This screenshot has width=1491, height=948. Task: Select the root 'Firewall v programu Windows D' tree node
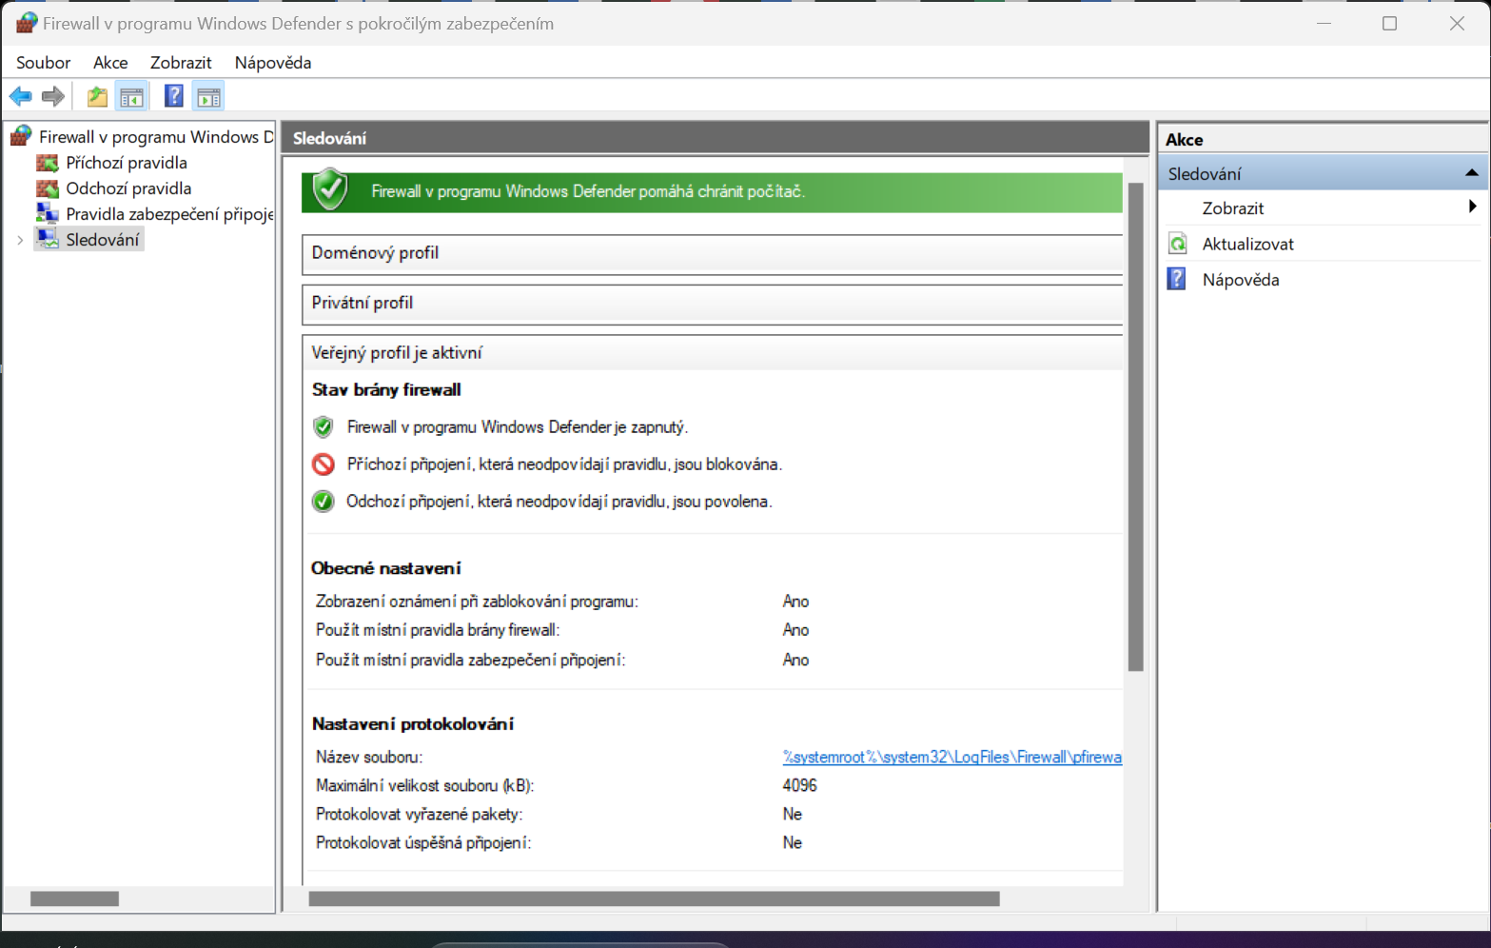pyautogui.click(x=156, y=137)
